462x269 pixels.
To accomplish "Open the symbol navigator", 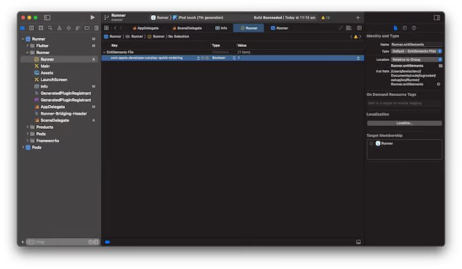I will (x=41, y=28).
